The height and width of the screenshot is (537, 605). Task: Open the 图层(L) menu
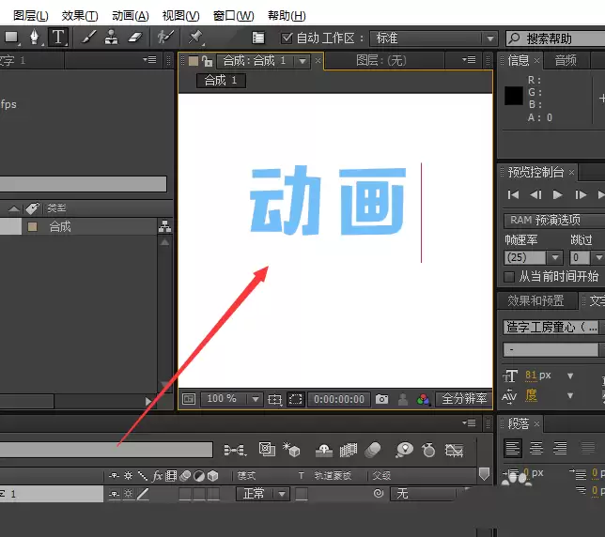point(31,16)
